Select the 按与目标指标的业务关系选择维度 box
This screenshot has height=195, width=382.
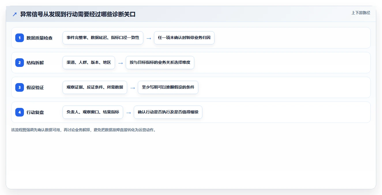(160, 63)
